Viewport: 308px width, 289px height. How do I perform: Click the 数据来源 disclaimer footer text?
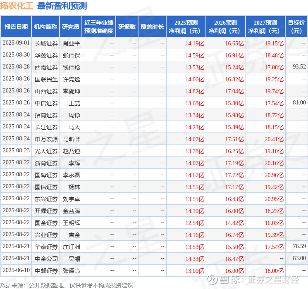[x=67, y=285]
